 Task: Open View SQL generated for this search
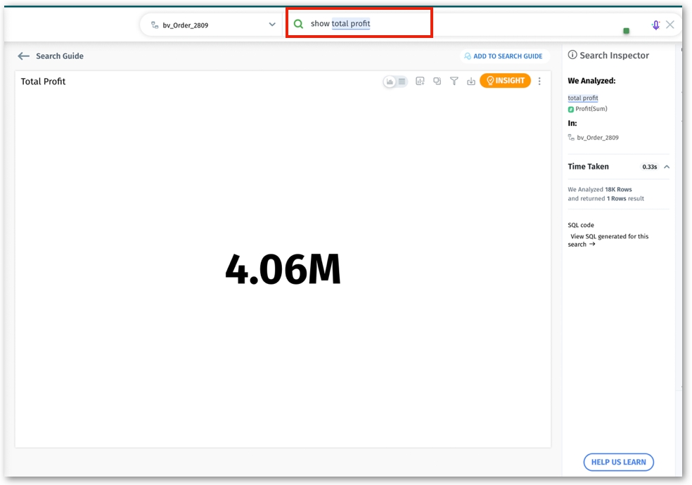[608, 240]
